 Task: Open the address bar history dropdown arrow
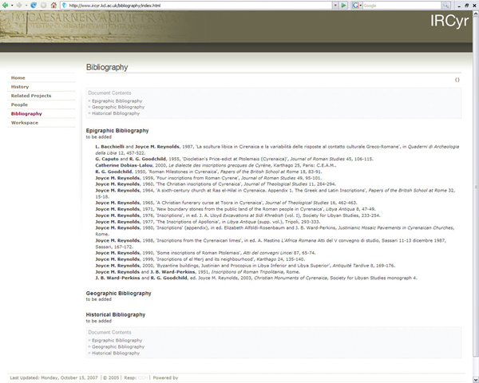(335, 5)
